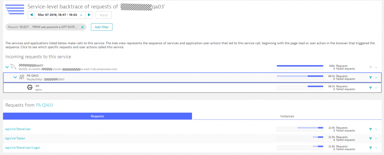This screenshot has width=384, height=155.
Task: Click the filter icon on nginx :80 row
Action: (x=370, y=88)
